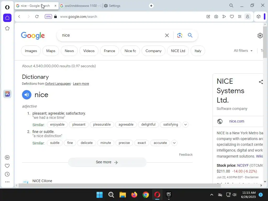Go back to previous page
This screenshot has height=201, width=268.
(19, 16)
